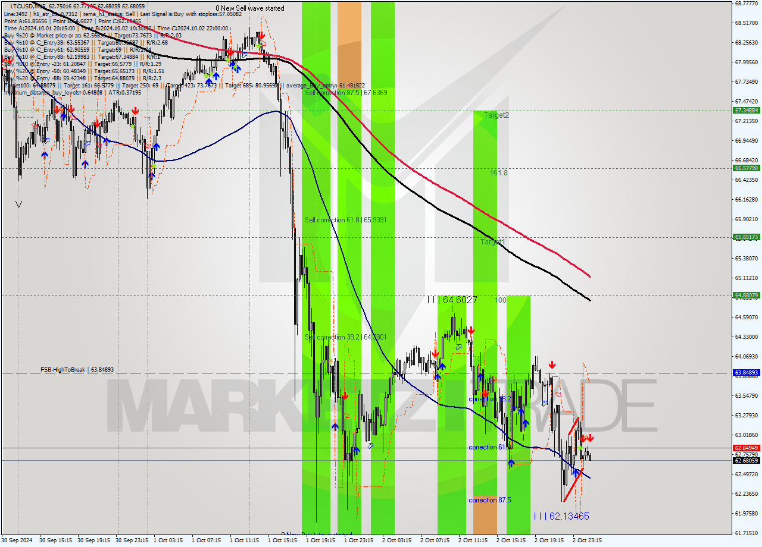762x547 pixels.
Task: Click the '2 Oct 11:15' time axis label
Action: click(473, 540)
